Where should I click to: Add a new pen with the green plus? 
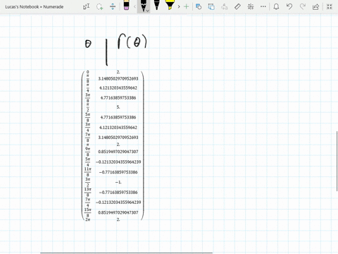click(186, 6)
